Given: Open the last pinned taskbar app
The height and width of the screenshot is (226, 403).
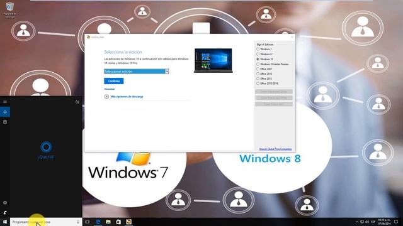Looking at the screenshot, I should 128,222.
